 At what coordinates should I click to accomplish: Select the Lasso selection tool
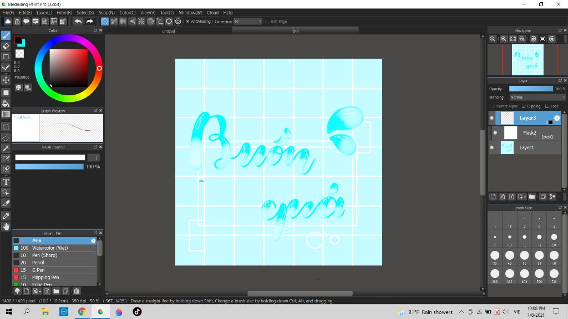pos(6,137)
